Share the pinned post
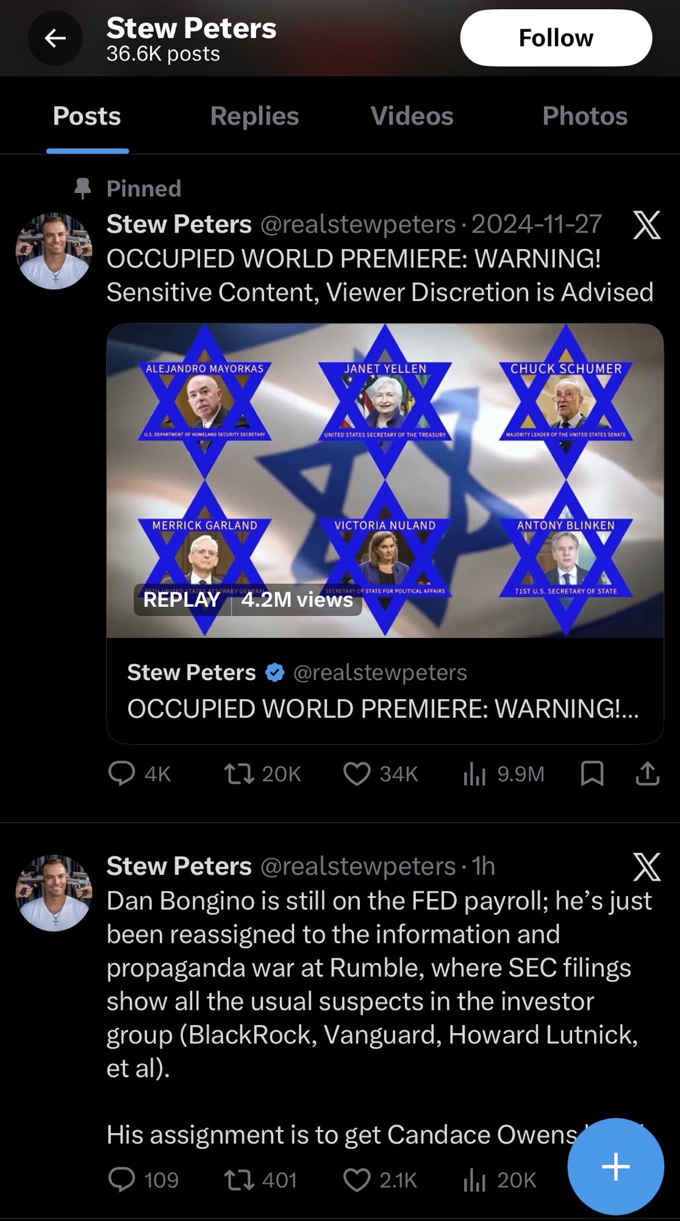Screen dimensions: 680x1221 point(647,773)
